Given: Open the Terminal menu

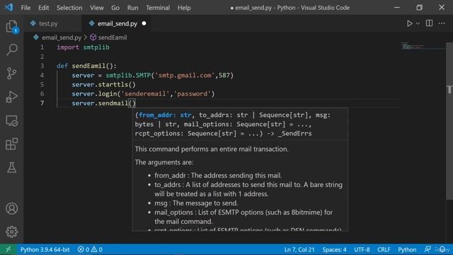Looking at the screenshot, I should pos(158,8).
